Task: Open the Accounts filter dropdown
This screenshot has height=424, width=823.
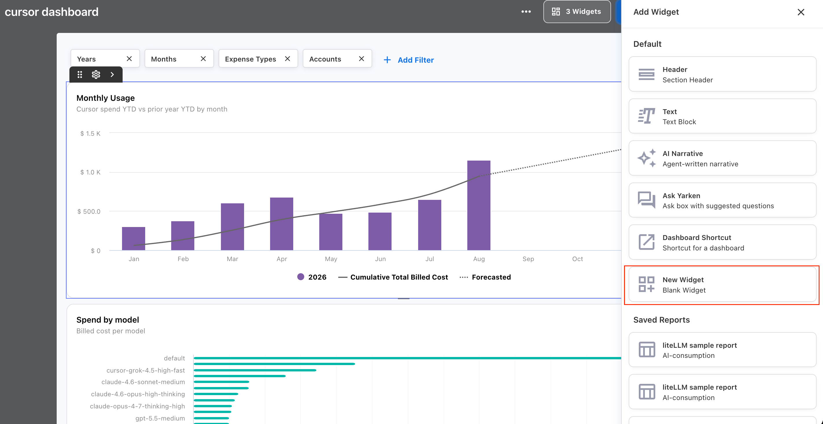Action: (x=337, y=59)
